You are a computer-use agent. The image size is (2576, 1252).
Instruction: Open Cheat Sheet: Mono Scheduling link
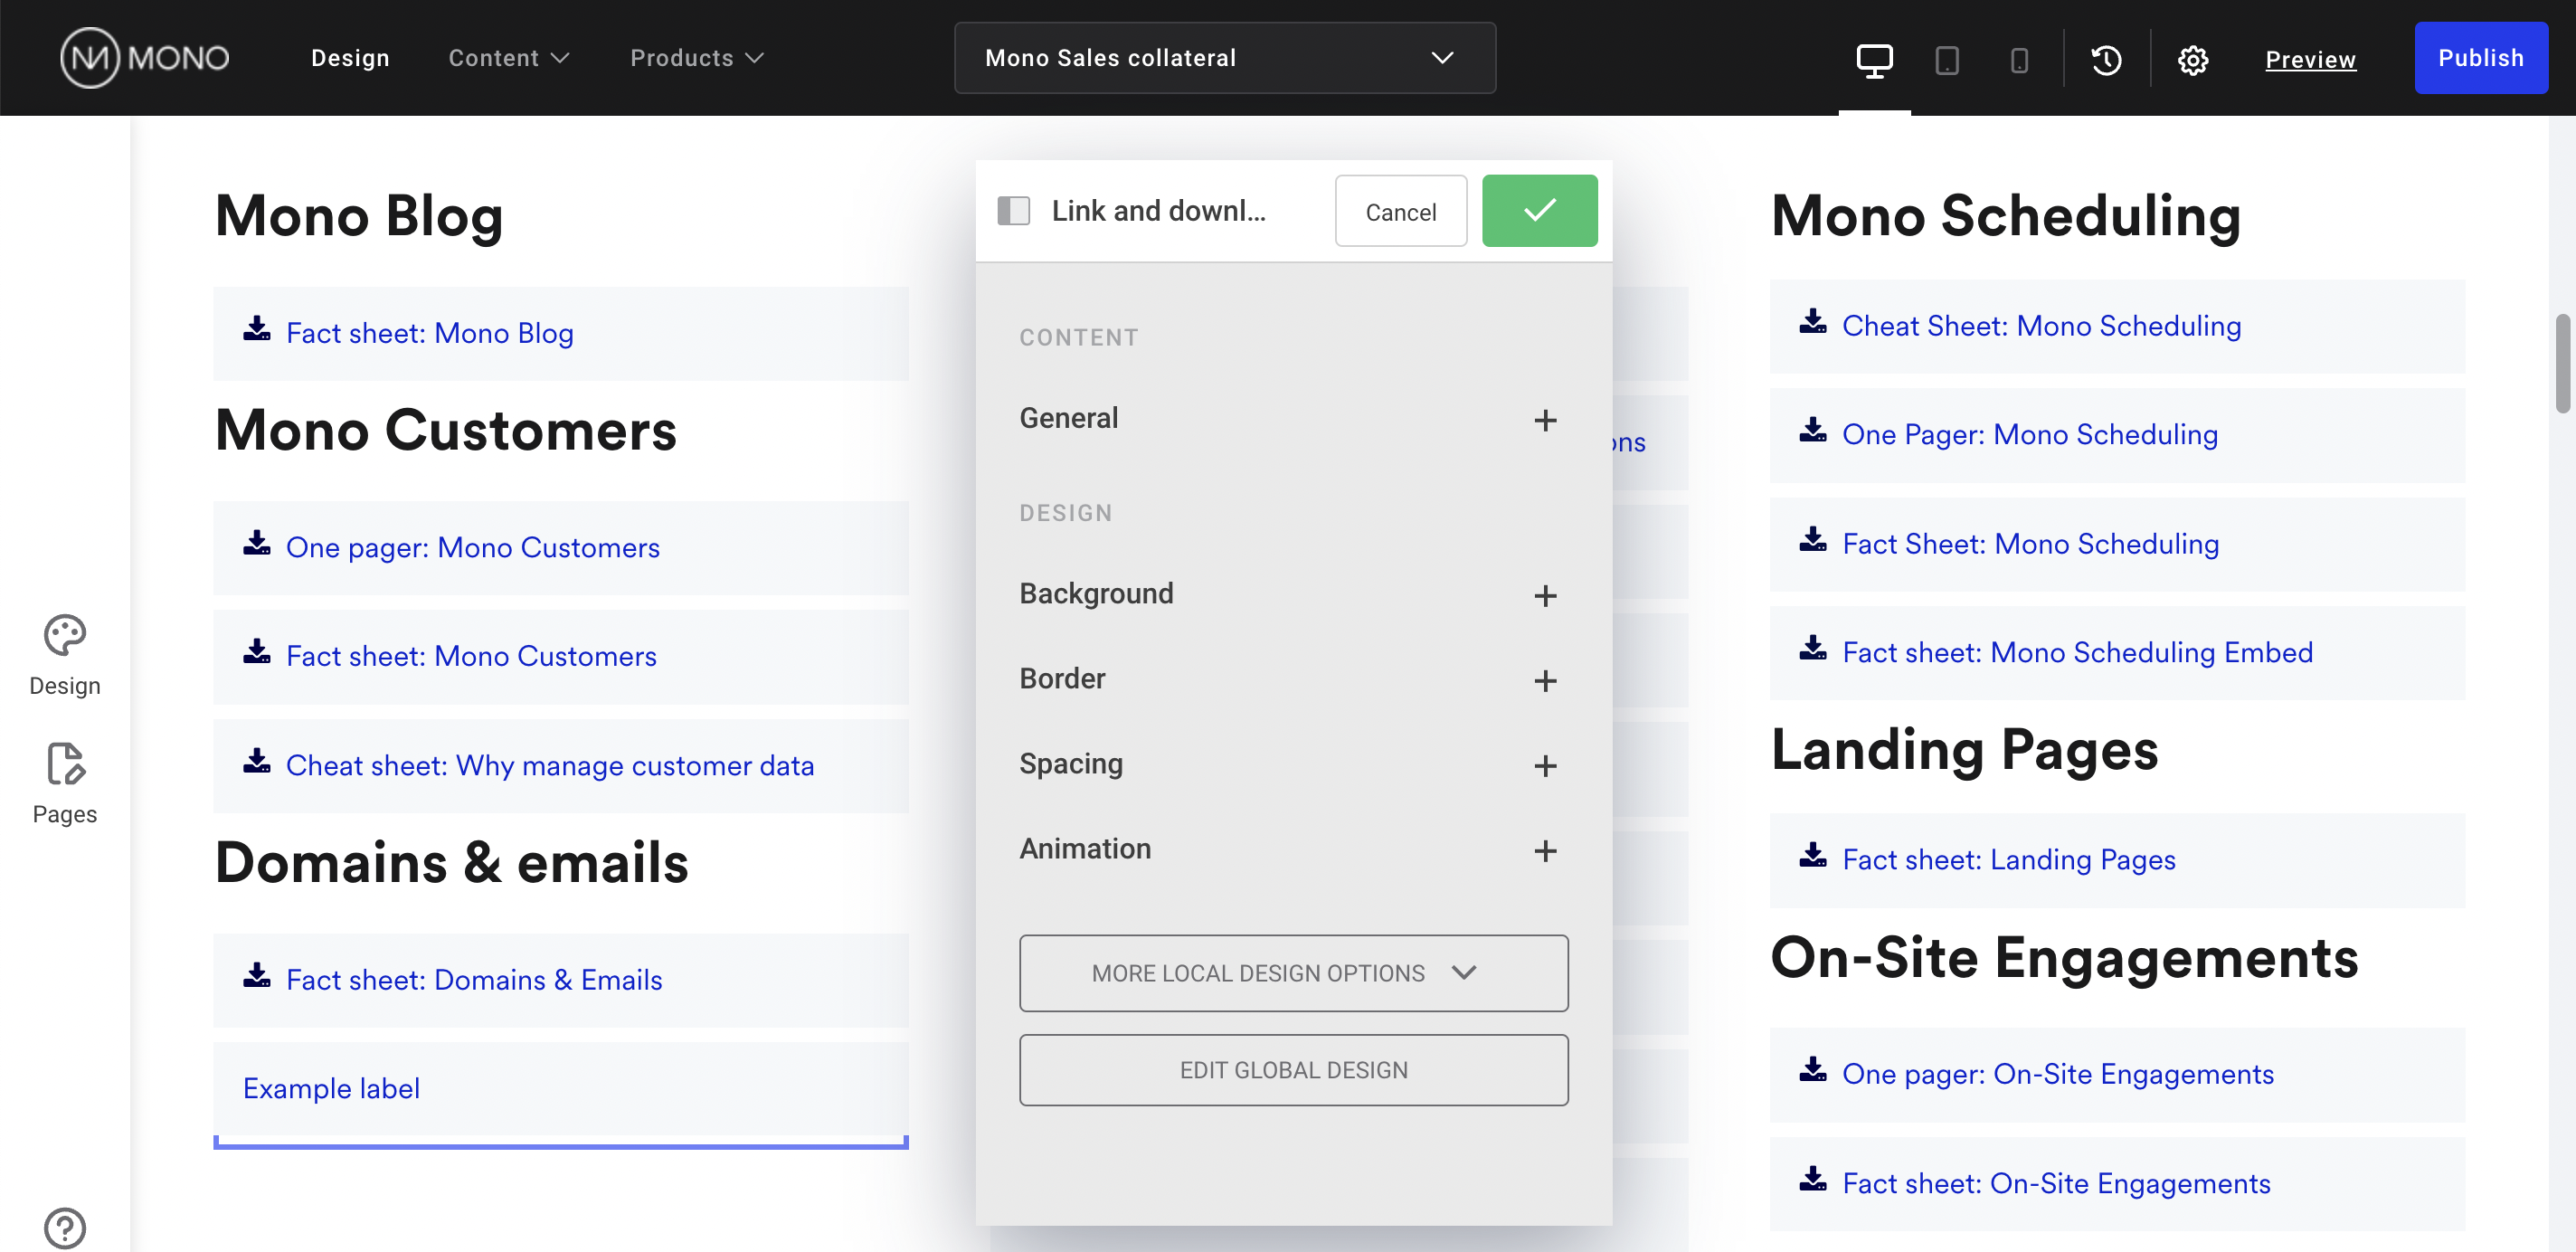[2041, 326]
